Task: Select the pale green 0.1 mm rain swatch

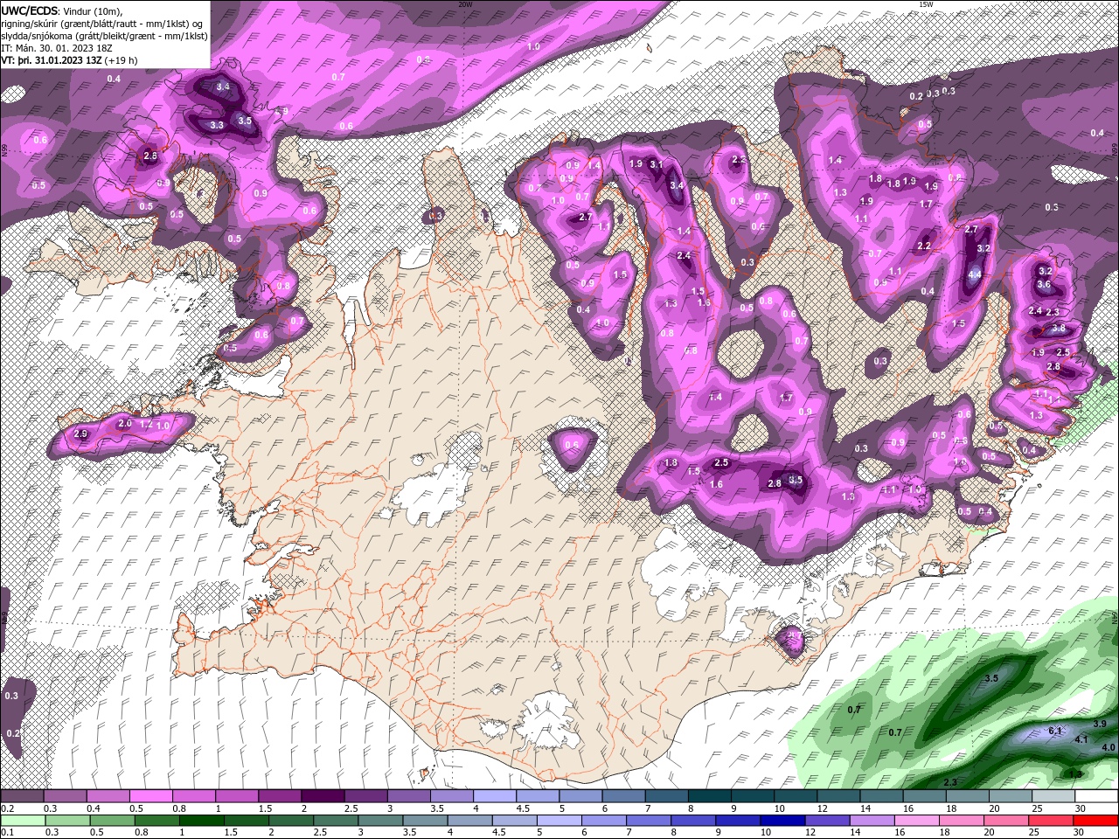Action: 23,821
